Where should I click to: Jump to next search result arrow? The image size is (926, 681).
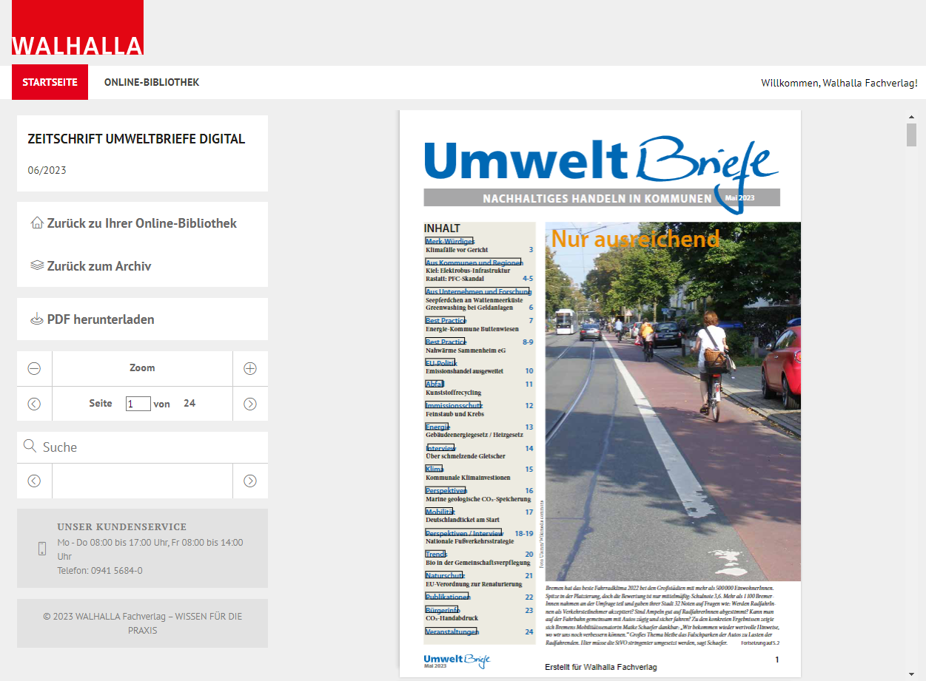(250, 481)
